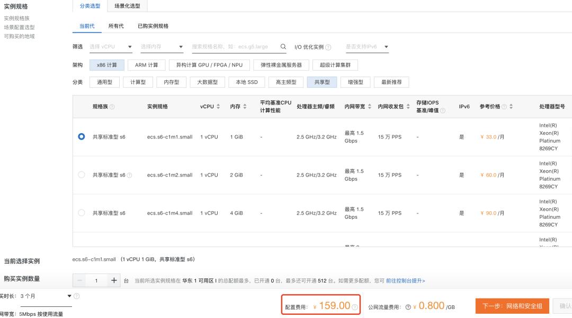Click the search magnifier icon in the spec search bar
572x318 pixels.
[283, 46]
